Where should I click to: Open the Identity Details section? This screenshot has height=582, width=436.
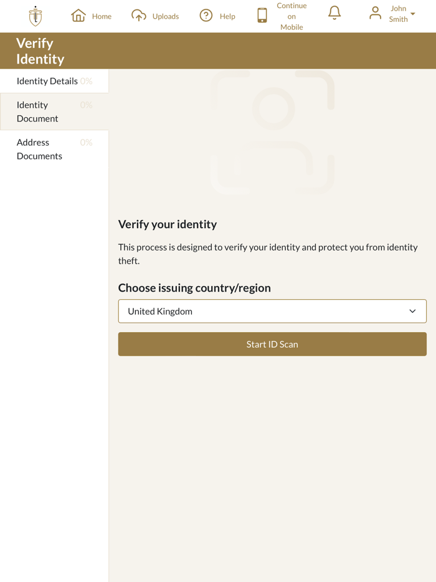47,81
